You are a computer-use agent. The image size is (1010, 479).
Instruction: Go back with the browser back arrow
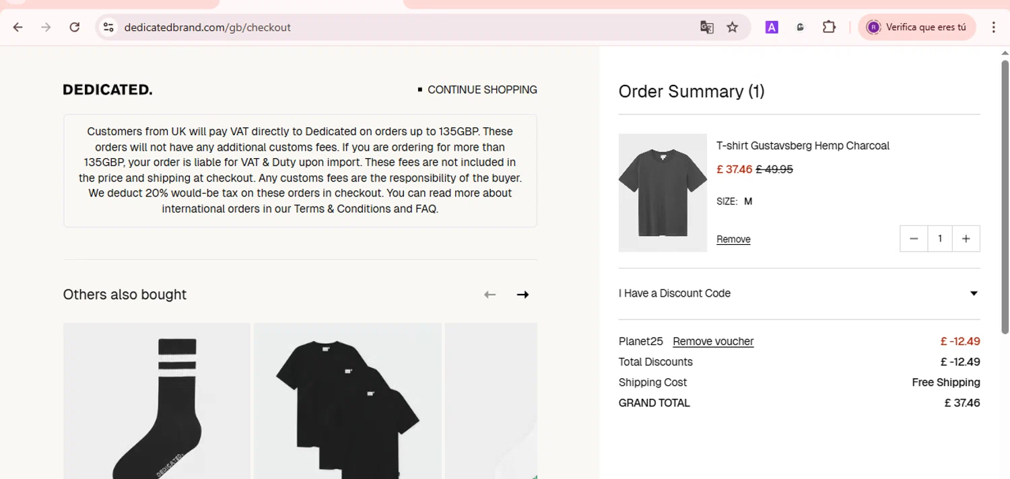click(x=18, y=28)
